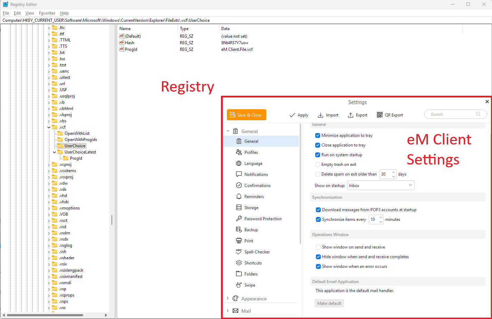
Task: Select the OpenWithList registry key
Action: click(x=77, y=133)
